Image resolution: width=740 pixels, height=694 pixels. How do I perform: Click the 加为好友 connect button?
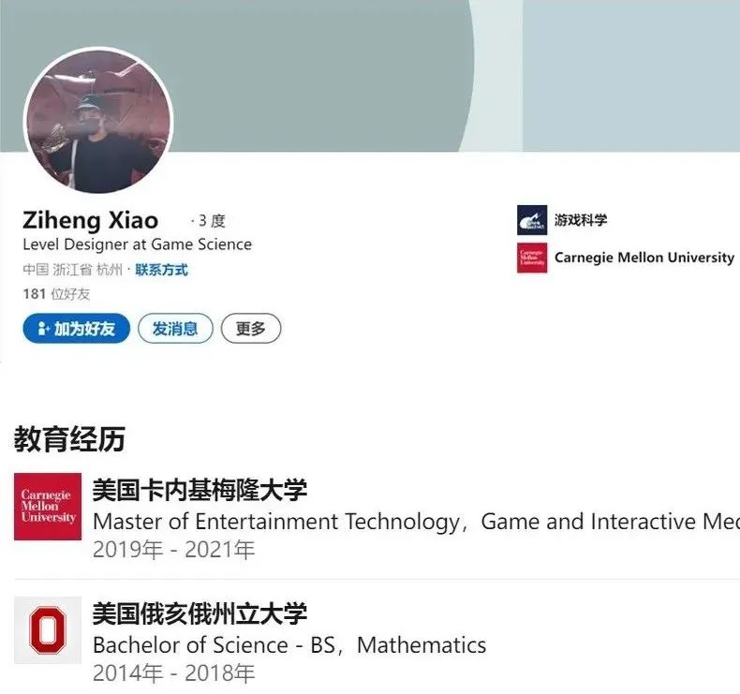[x=77, y=329]
